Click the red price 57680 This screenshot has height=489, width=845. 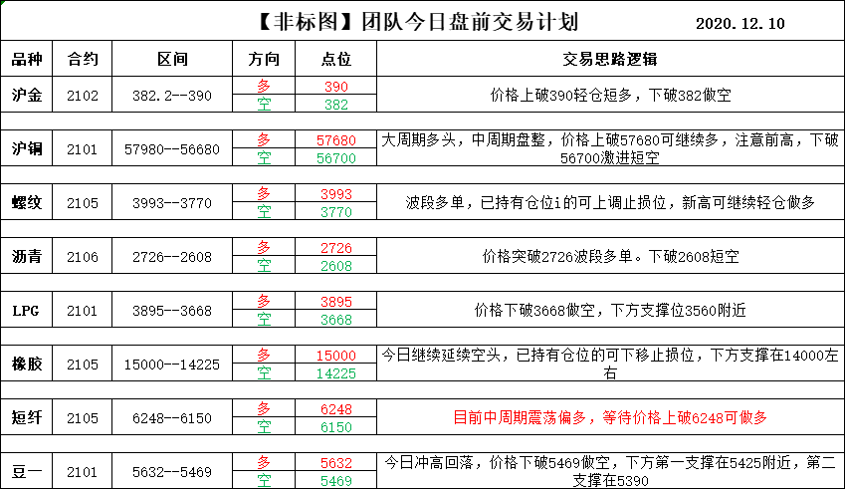click(336, 139)
